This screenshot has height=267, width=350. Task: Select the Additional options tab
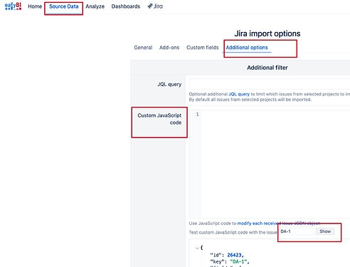(247, 48)
